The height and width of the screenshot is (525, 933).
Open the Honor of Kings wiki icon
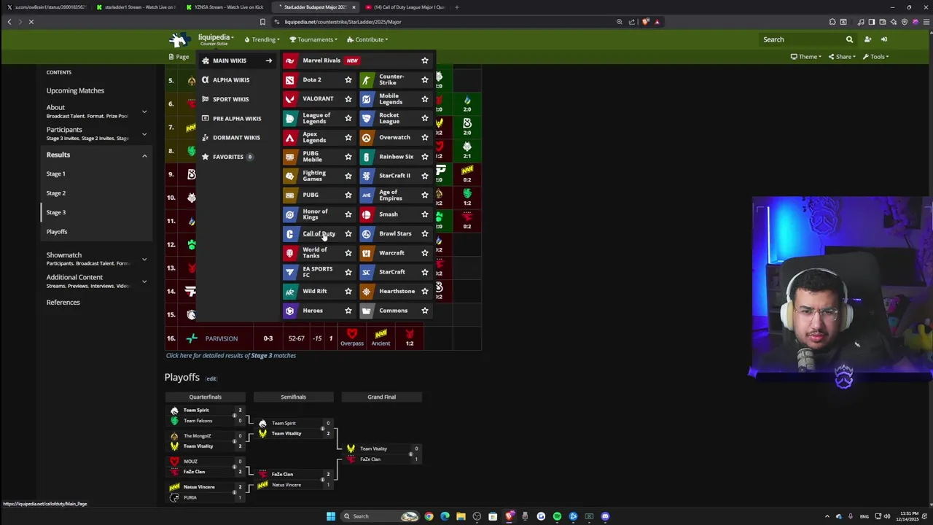coord(290,214)
